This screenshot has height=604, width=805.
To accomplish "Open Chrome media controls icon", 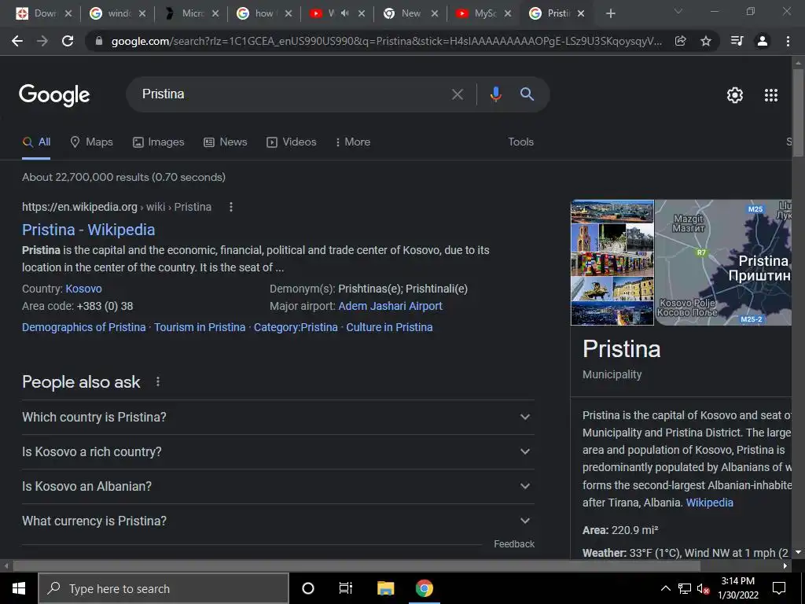I will coord(737,41).
